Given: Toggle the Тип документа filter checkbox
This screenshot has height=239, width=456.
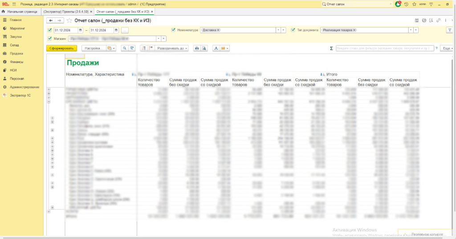Looking at the screenshot, I should 293,30.
